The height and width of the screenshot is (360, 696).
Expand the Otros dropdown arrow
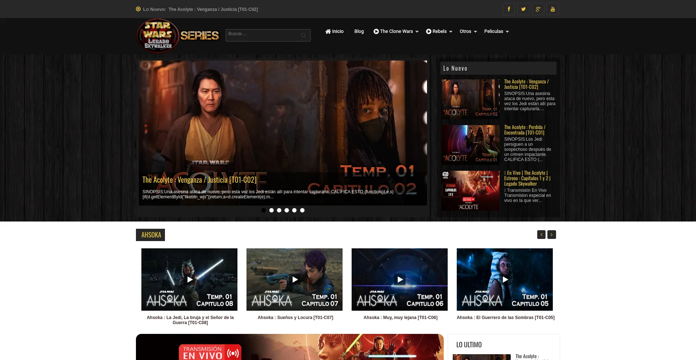[475, 32]
